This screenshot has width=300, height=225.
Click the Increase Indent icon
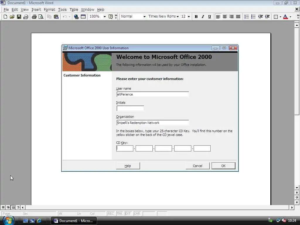pos(267,17)
